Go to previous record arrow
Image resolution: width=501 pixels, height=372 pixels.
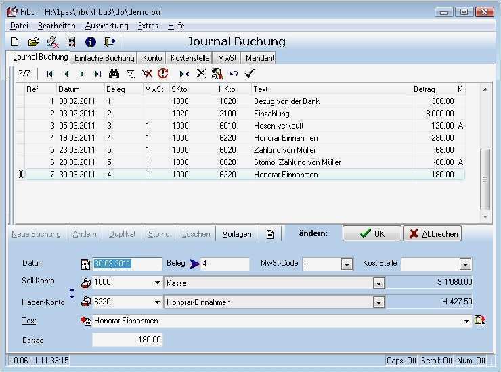pos(66,74)
